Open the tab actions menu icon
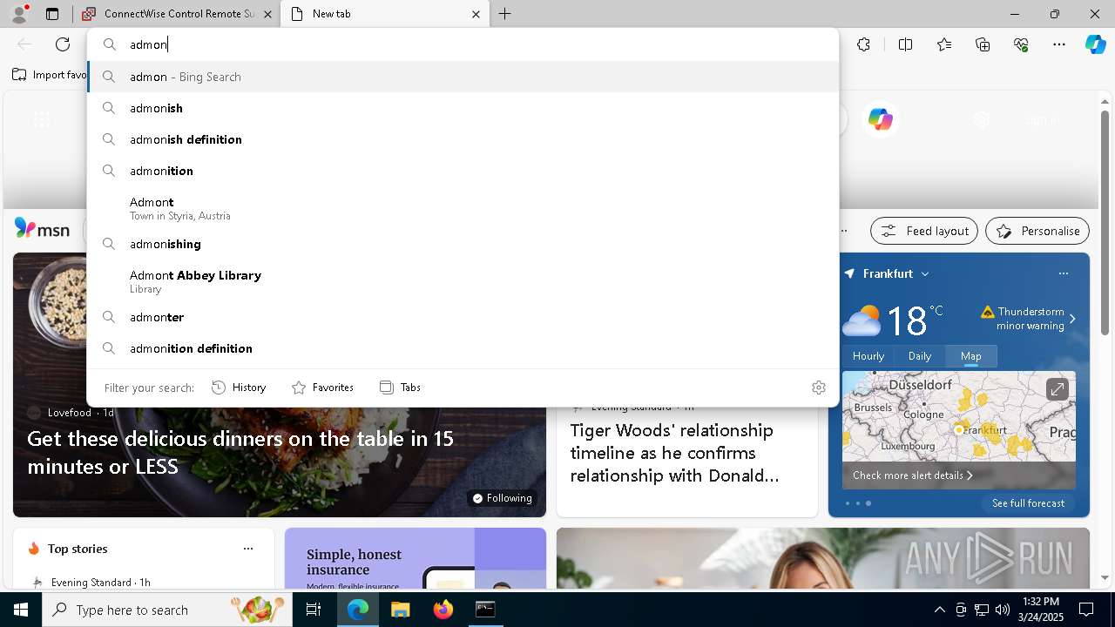 pyautogui.click(x=52, y=14)
